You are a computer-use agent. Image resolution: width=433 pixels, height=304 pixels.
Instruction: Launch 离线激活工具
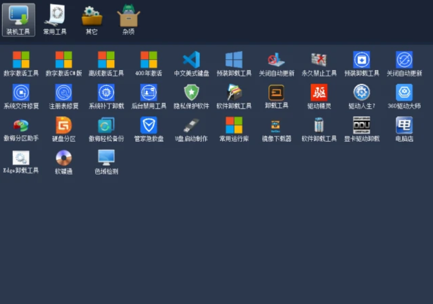106,64
